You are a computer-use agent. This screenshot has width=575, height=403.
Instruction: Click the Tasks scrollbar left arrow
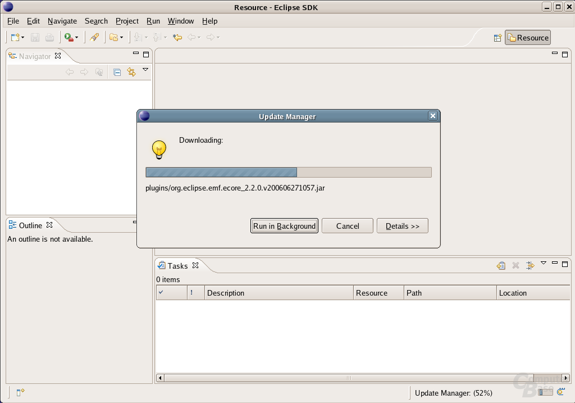160,378
